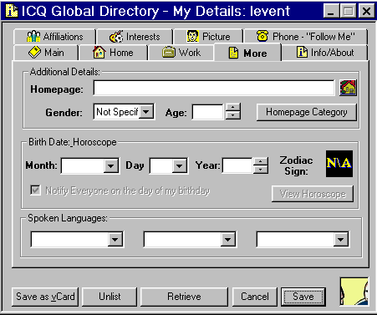Screen dimensions: 377x315
Task: Click the Homepage Category button
Action: pos(307,112)
